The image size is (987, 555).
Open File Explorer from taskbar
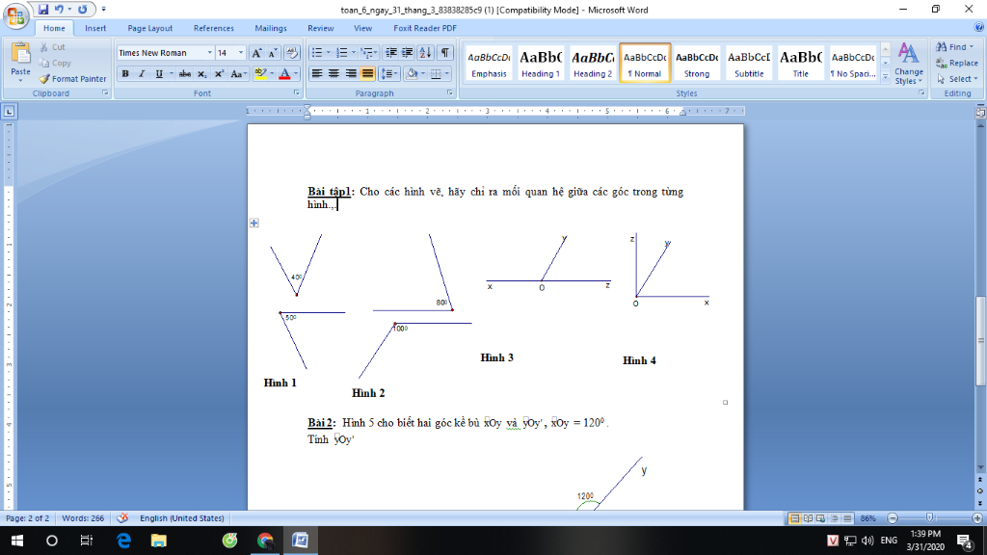[158, 541]
